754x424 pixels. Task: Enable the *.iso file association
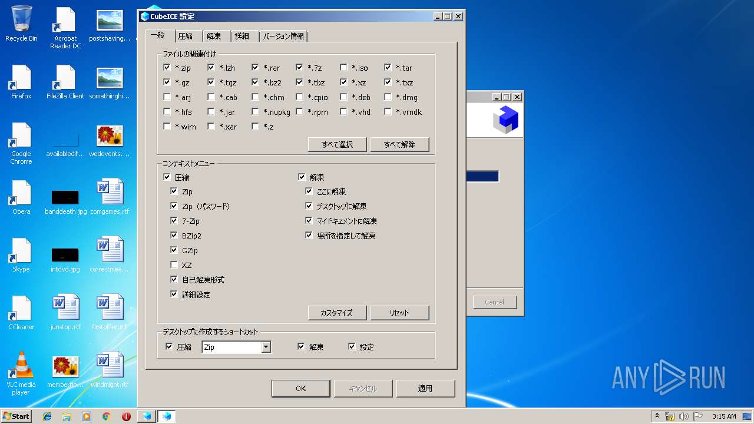(x=343, y=68)
